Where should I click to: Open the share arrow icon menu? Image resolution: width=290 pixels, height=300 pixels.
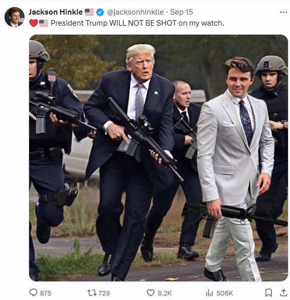283,293
